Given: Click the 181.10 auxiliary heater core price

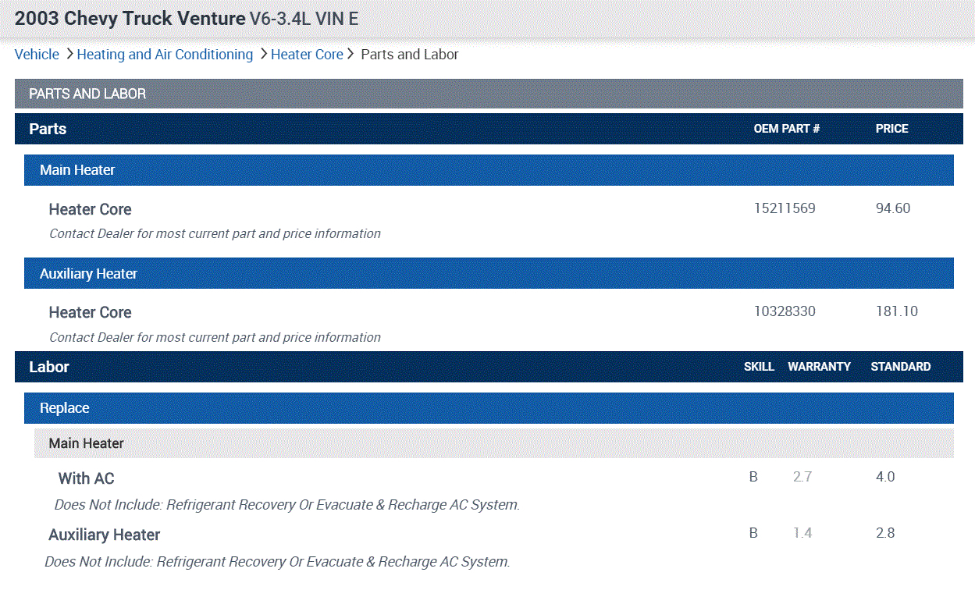Looking at the screenshot, I should [x=897, y=311].
